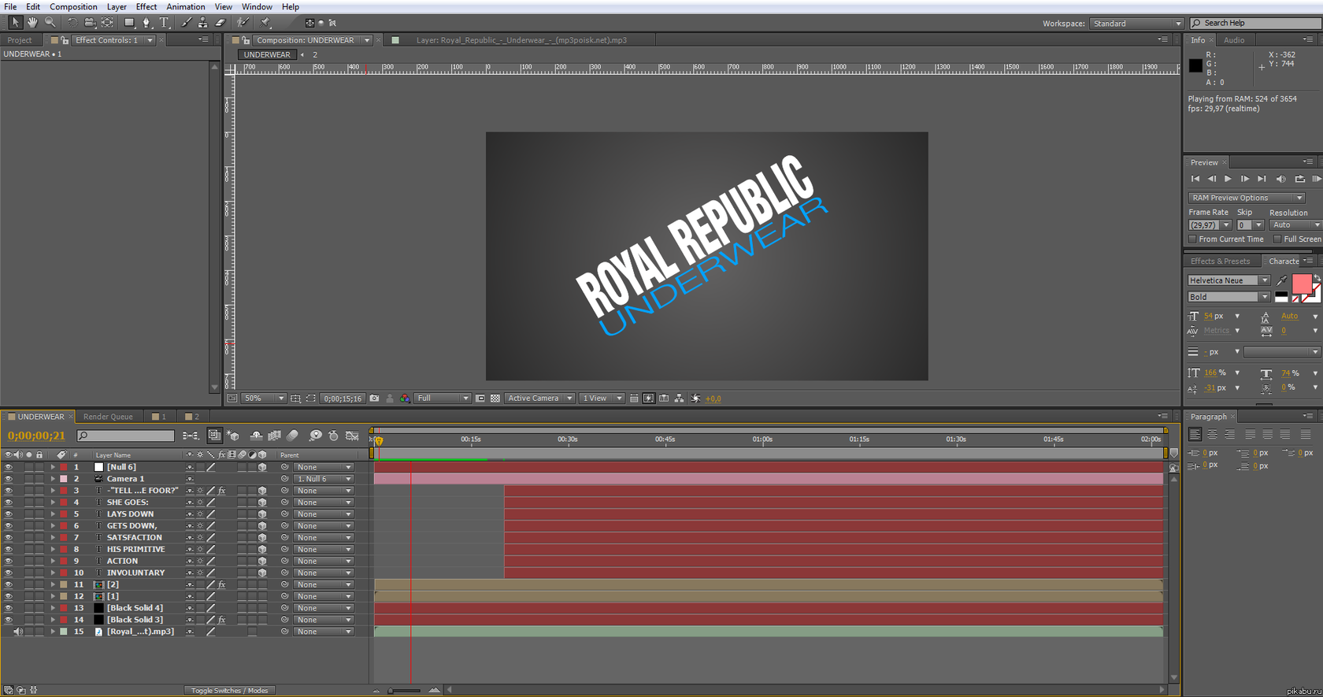Viewport: 1323px width, 697px height.
Task: Click the snapshot camera icon in viewer
Action: coord(374,399)
